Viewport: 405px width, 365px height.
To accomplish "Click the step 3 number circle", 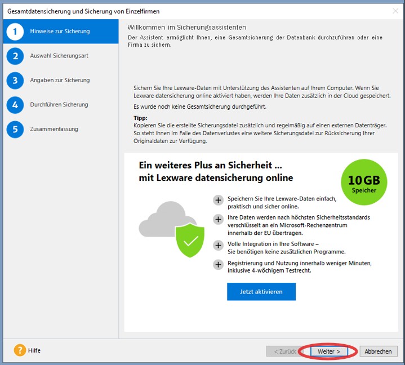I will pos(15,81).
